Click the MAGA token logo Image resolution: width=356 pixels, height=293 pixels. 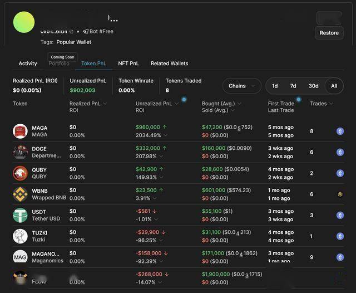20,131
